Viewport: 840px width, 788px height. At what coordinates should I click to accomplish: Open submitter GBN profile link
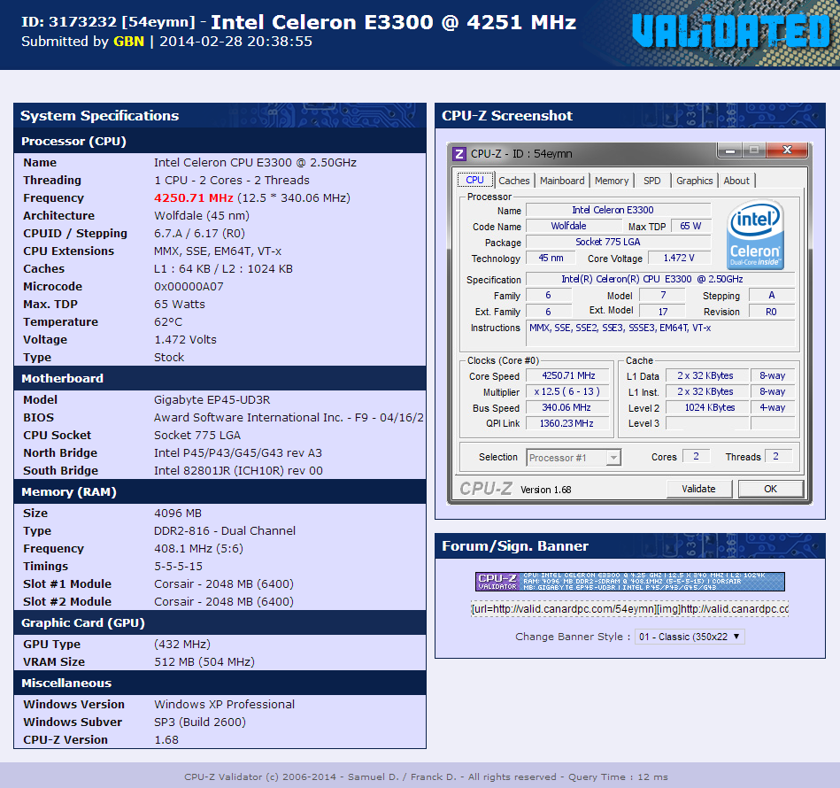128,42
